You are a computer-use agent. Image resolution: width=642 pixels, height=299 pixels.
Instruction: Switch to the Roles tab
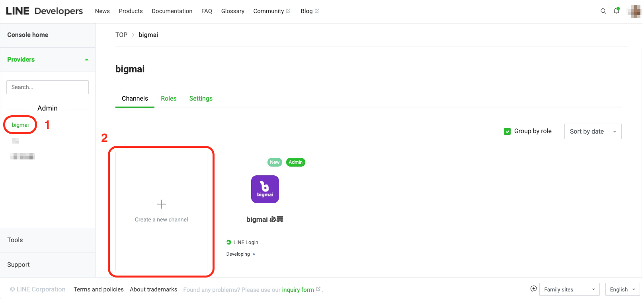[x=169, y=99]
